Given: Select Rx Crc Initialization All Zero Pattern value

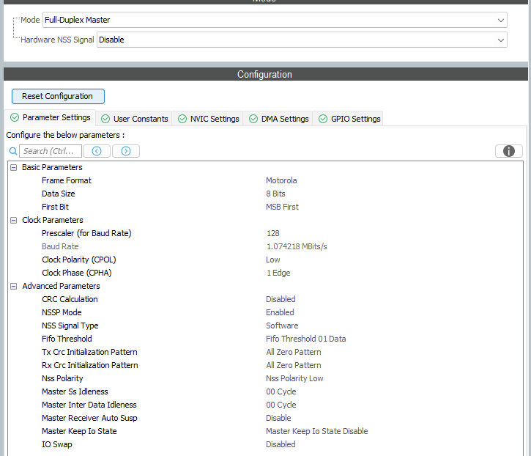Looking at the screenshot, I should click(x=294, y=366).
